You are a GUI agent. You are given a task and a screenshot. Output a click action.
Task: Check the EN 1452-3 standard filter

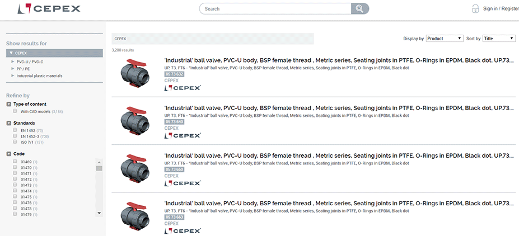15,136
